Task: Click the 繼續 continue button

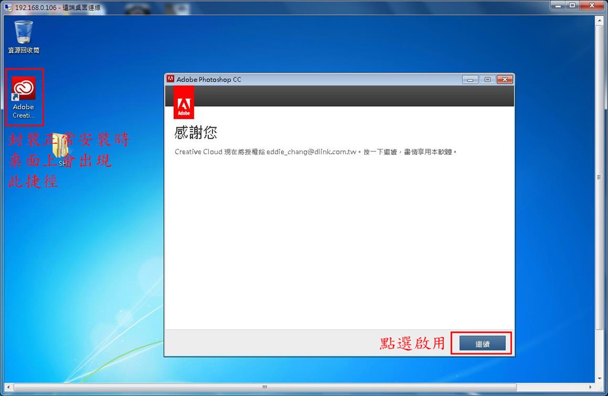Action: tap(482, 344)
